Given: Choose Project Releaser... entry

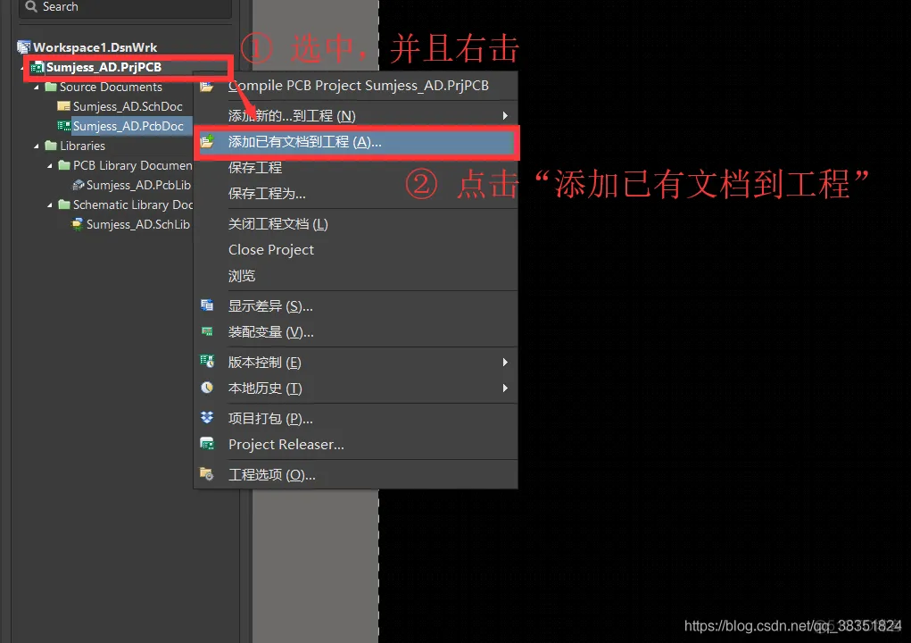Looking at the screenshot, I should click(x=356, y=444).
